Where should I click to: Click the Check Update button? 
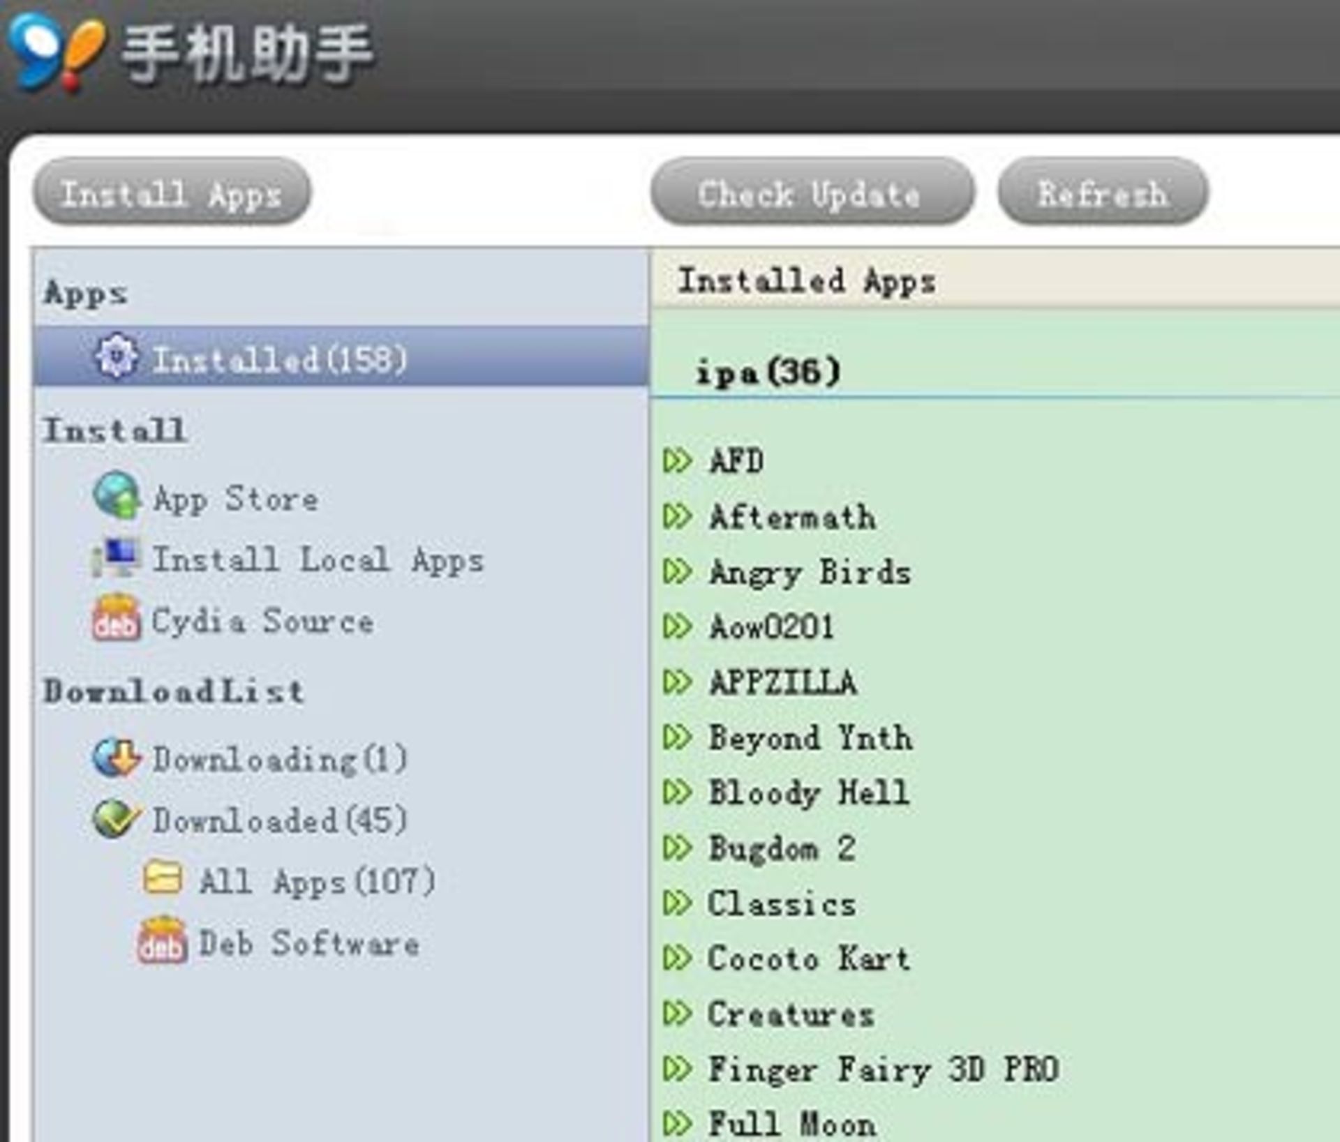(x=812, y=192)
